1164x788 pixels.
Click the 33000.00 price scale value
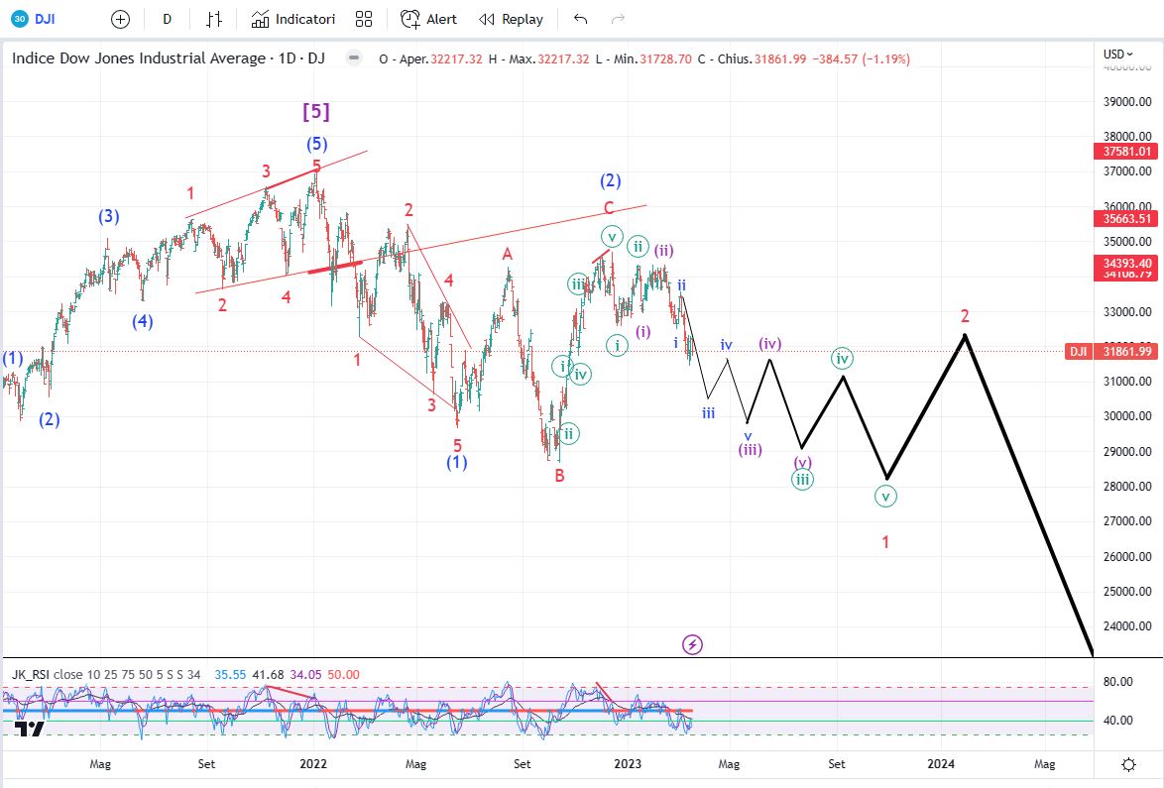point(1127,311)
